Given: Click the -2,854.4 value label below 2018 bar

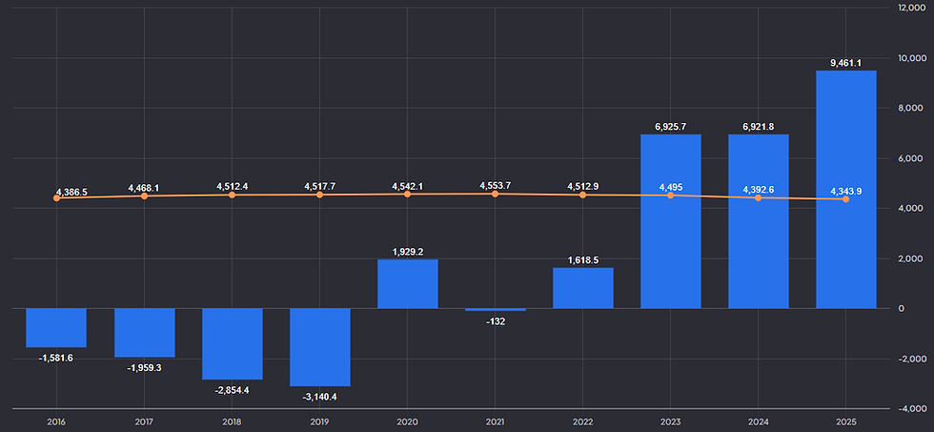Looking at the screenshot, I should pyautogui.click(x=232, y=390).
